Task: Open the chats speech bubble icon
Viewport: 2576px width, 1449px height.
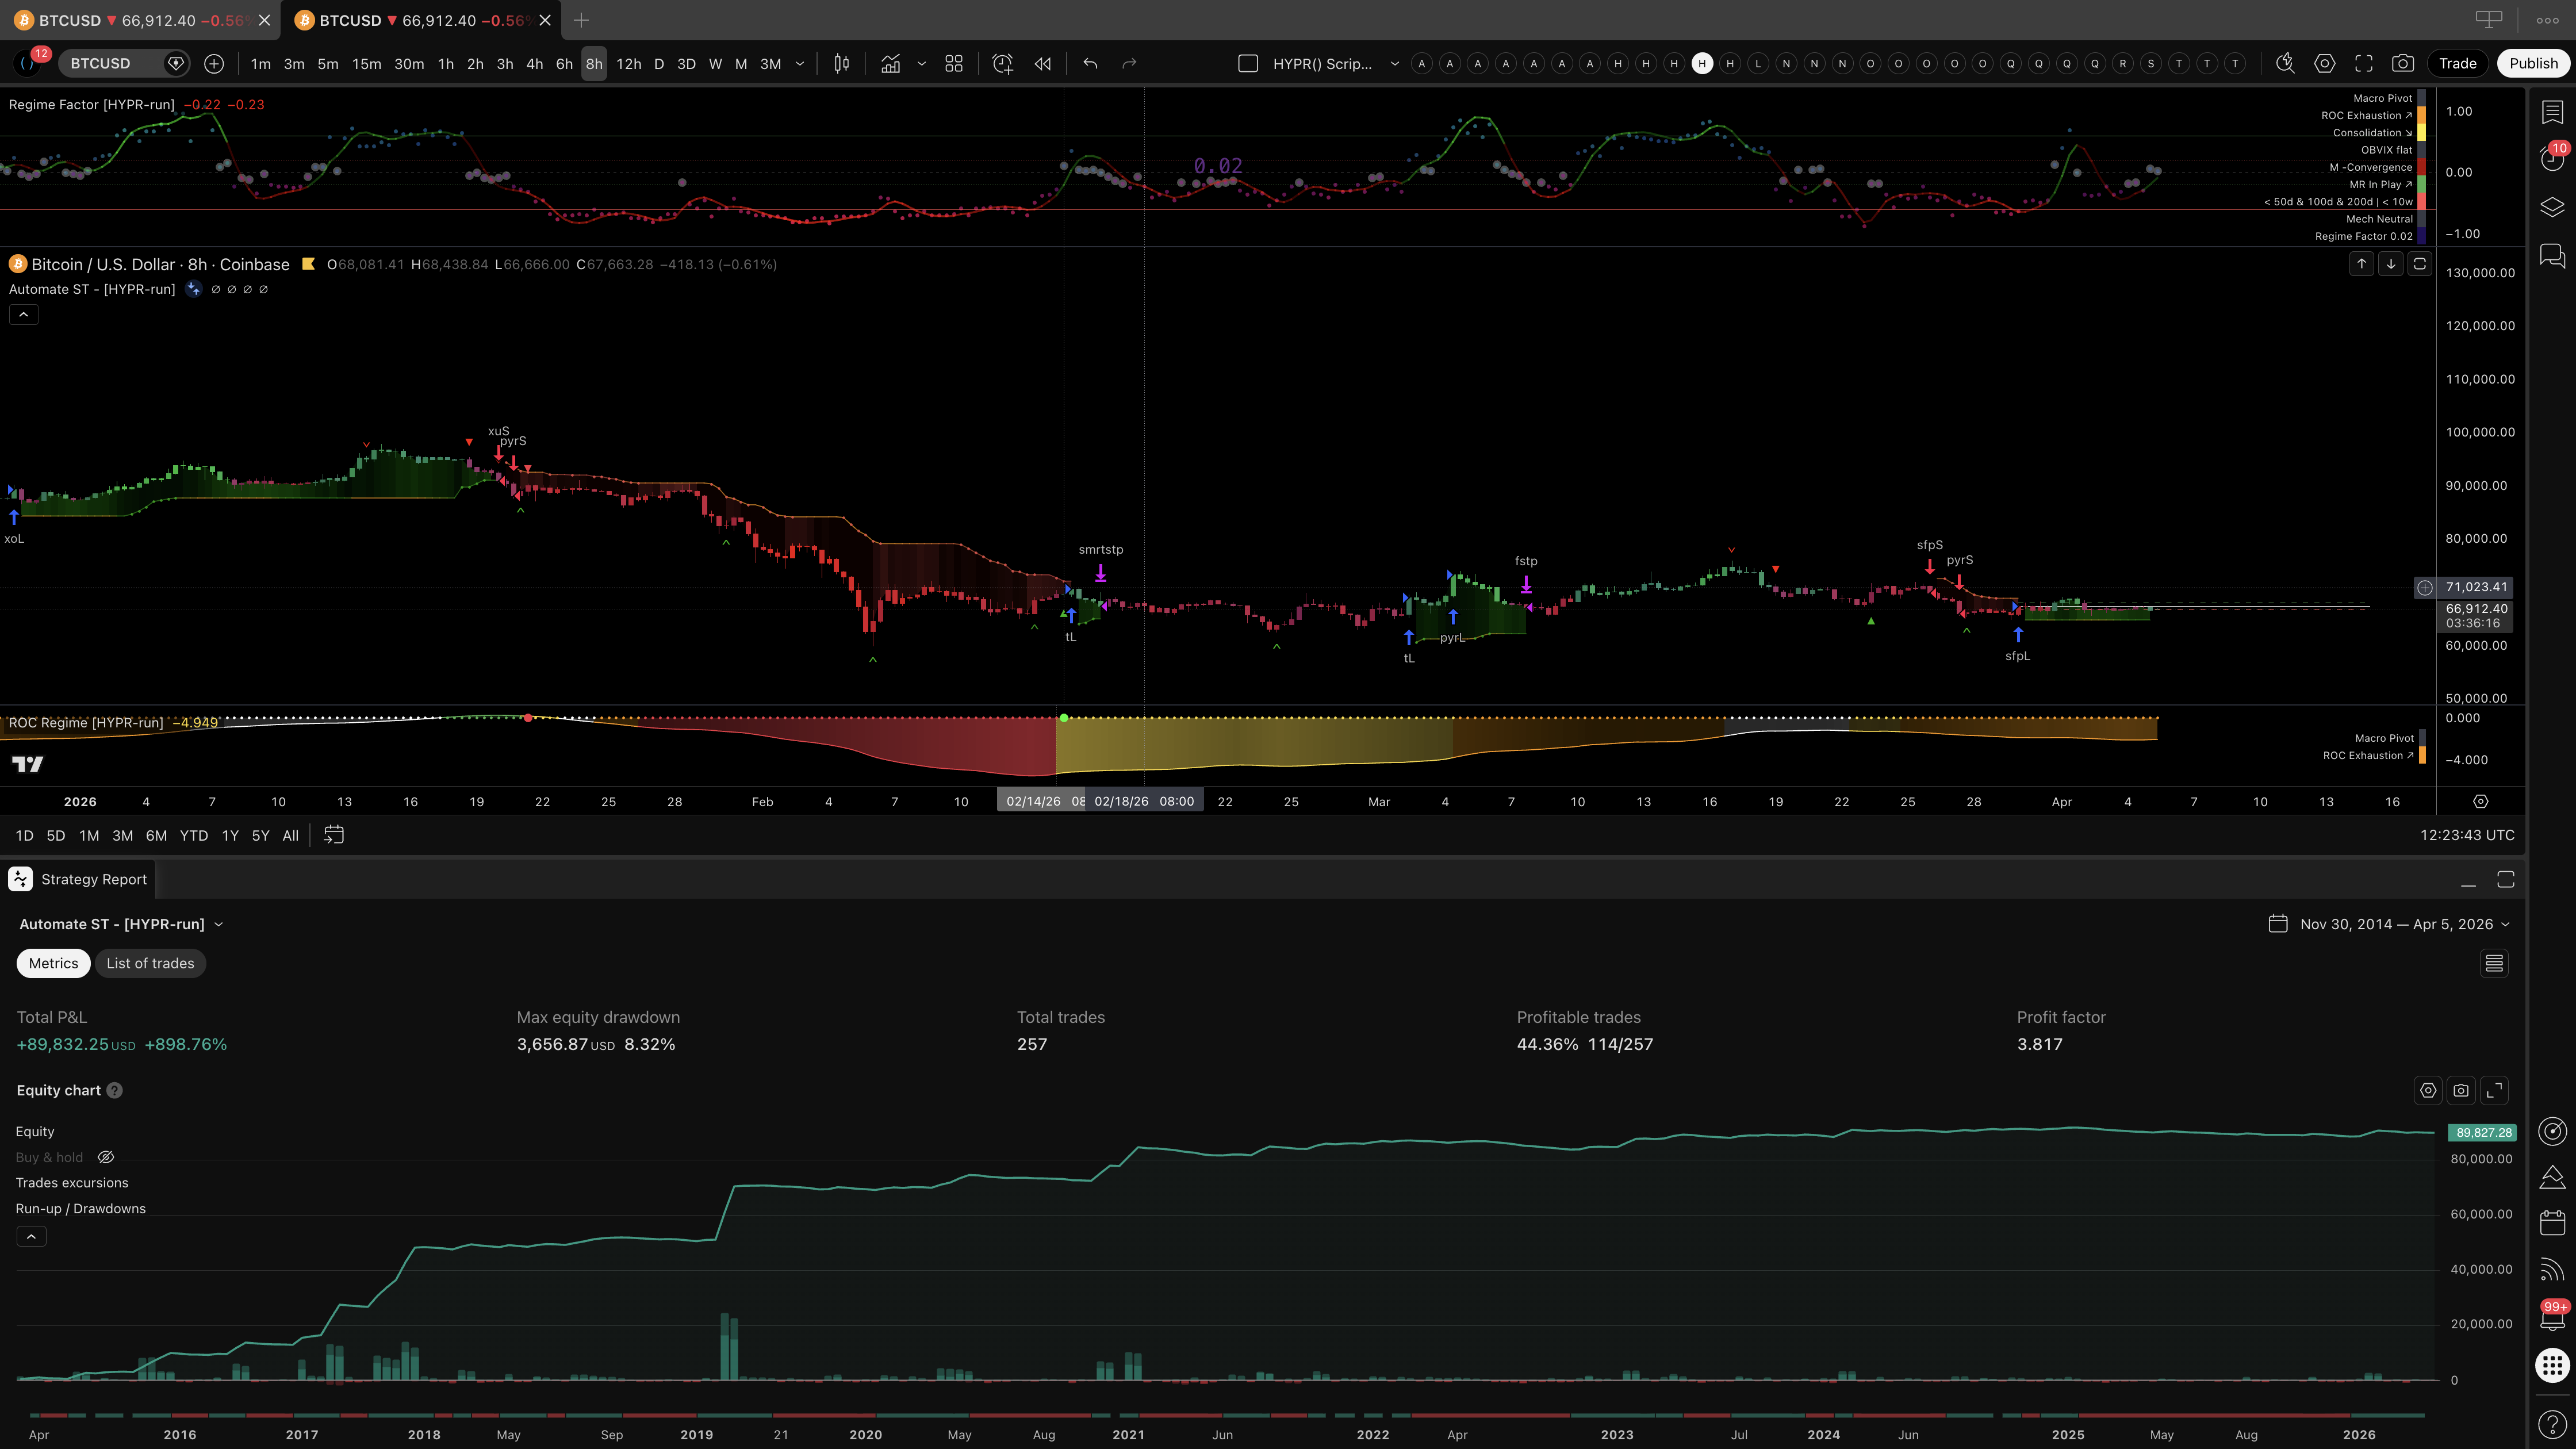Action: [2552, 256]
